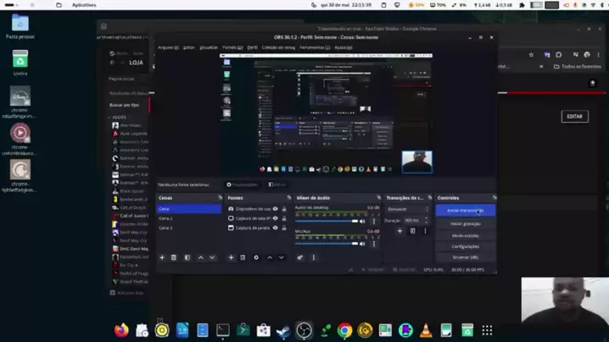The height and width of the screenshot is (342, 609).
Task: Open advanced audio properties gear icon
Action: [300, 257]
